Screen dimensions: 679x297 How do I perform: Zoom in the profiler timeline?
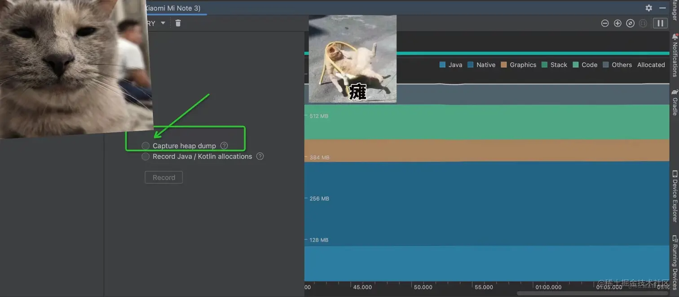617,23
